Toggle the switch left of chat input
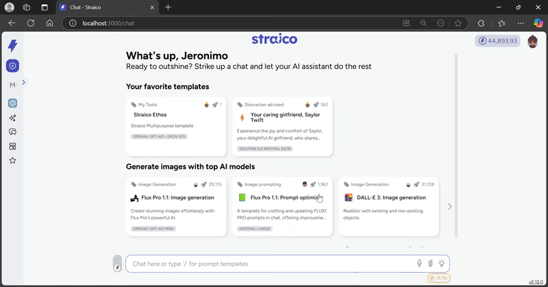The height and width of the screenshot is (287, 548). (117, 263)
